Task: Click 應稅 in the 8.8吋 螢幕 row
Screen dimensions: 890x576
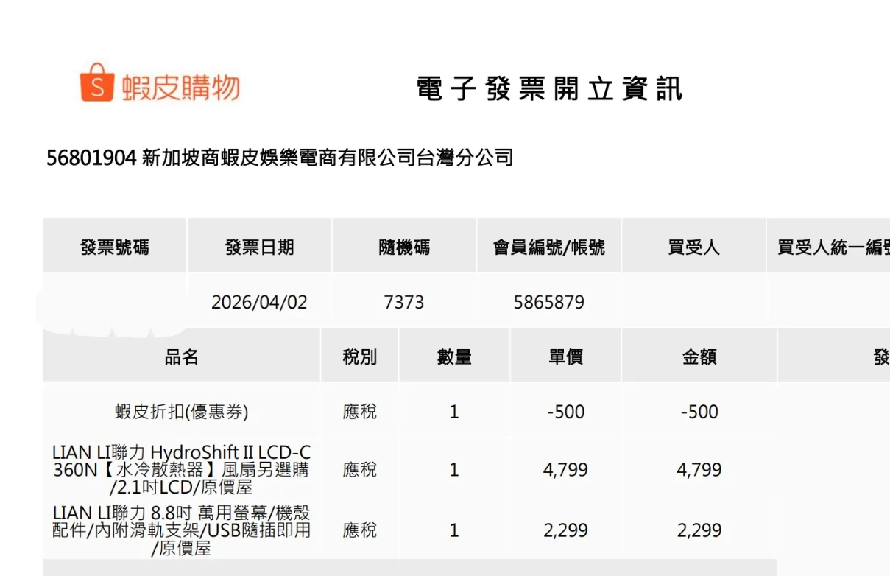Action: [x=360, y=530]
